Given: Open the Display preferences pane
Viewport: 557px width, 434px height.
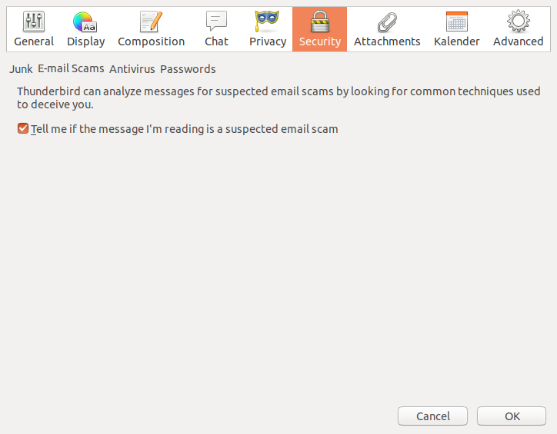Looking at the screenshot, I should pos(86,29).
